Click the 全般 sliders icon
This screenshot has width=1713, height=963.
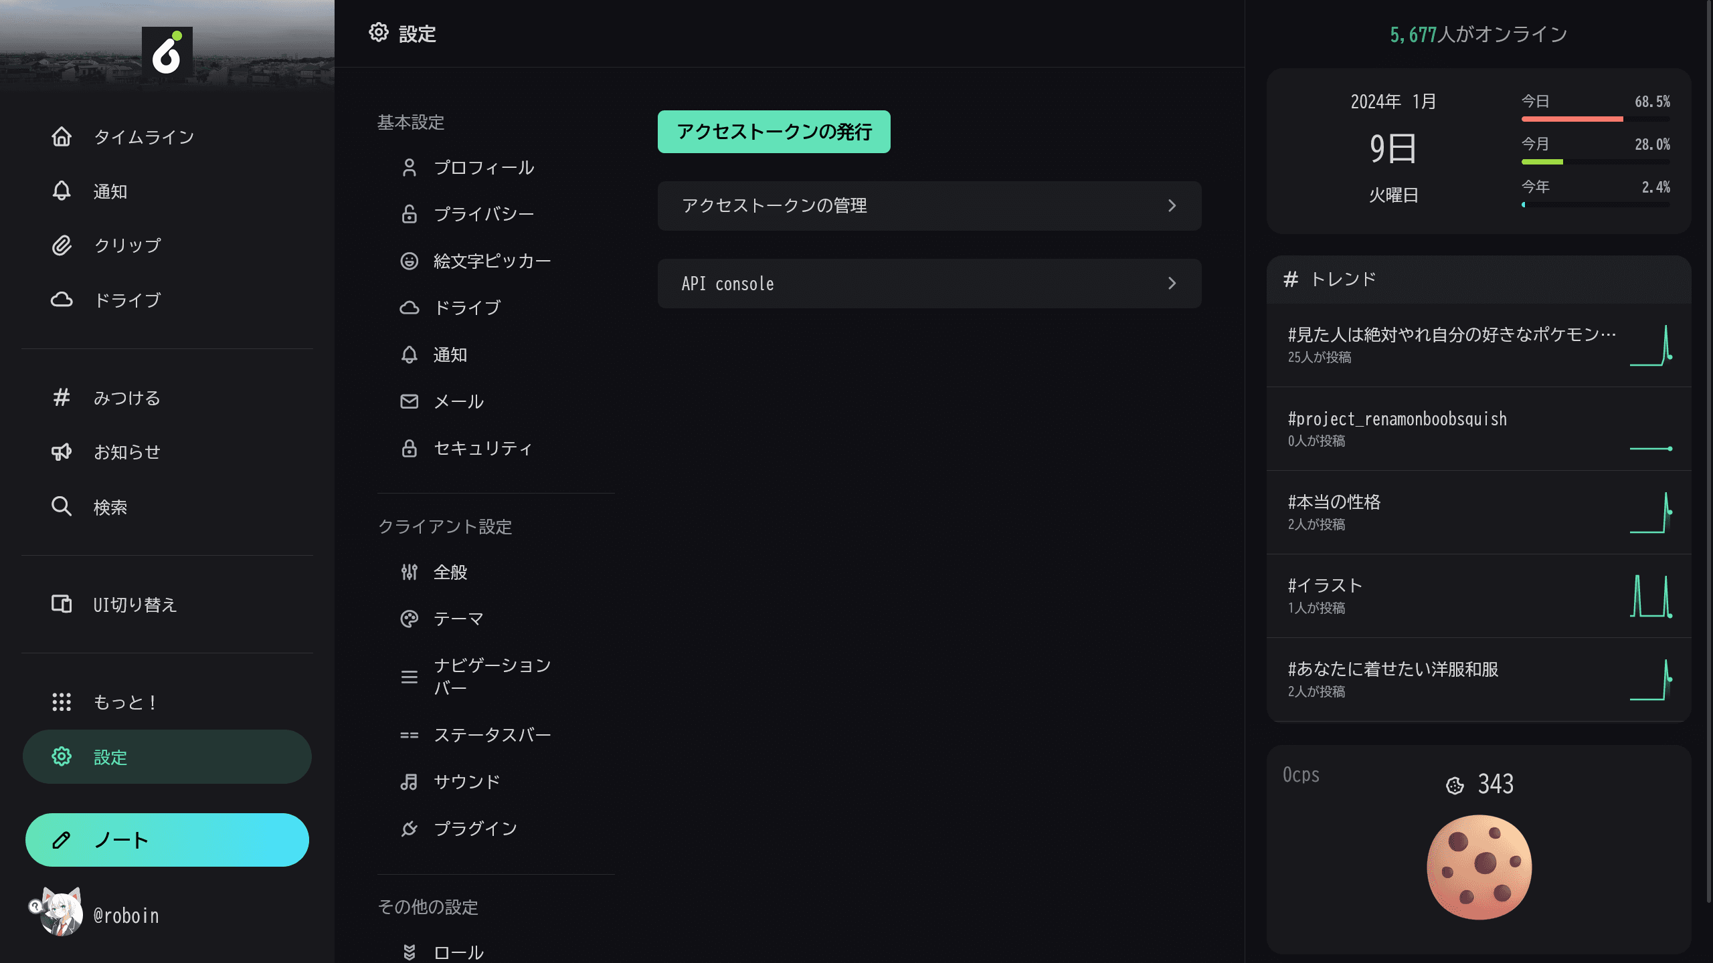coord(409,572)
